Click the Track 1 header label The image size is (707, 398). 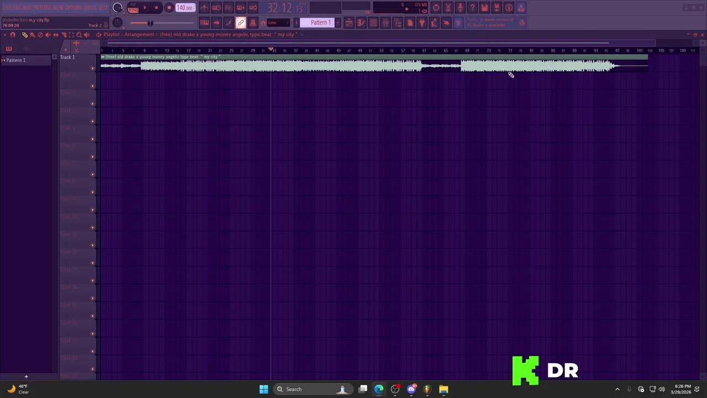[x=67, y=57]
